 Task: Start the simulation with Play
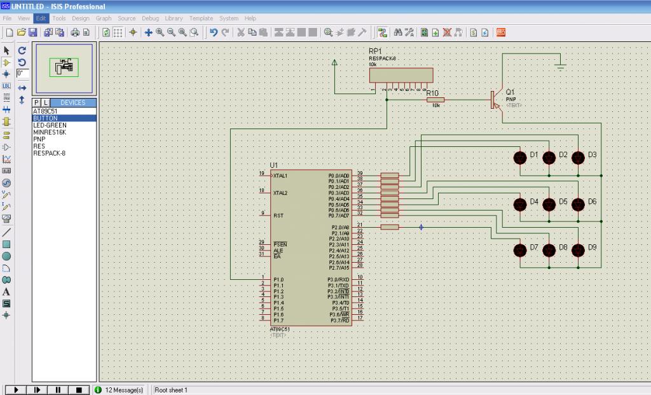(16, 389)
